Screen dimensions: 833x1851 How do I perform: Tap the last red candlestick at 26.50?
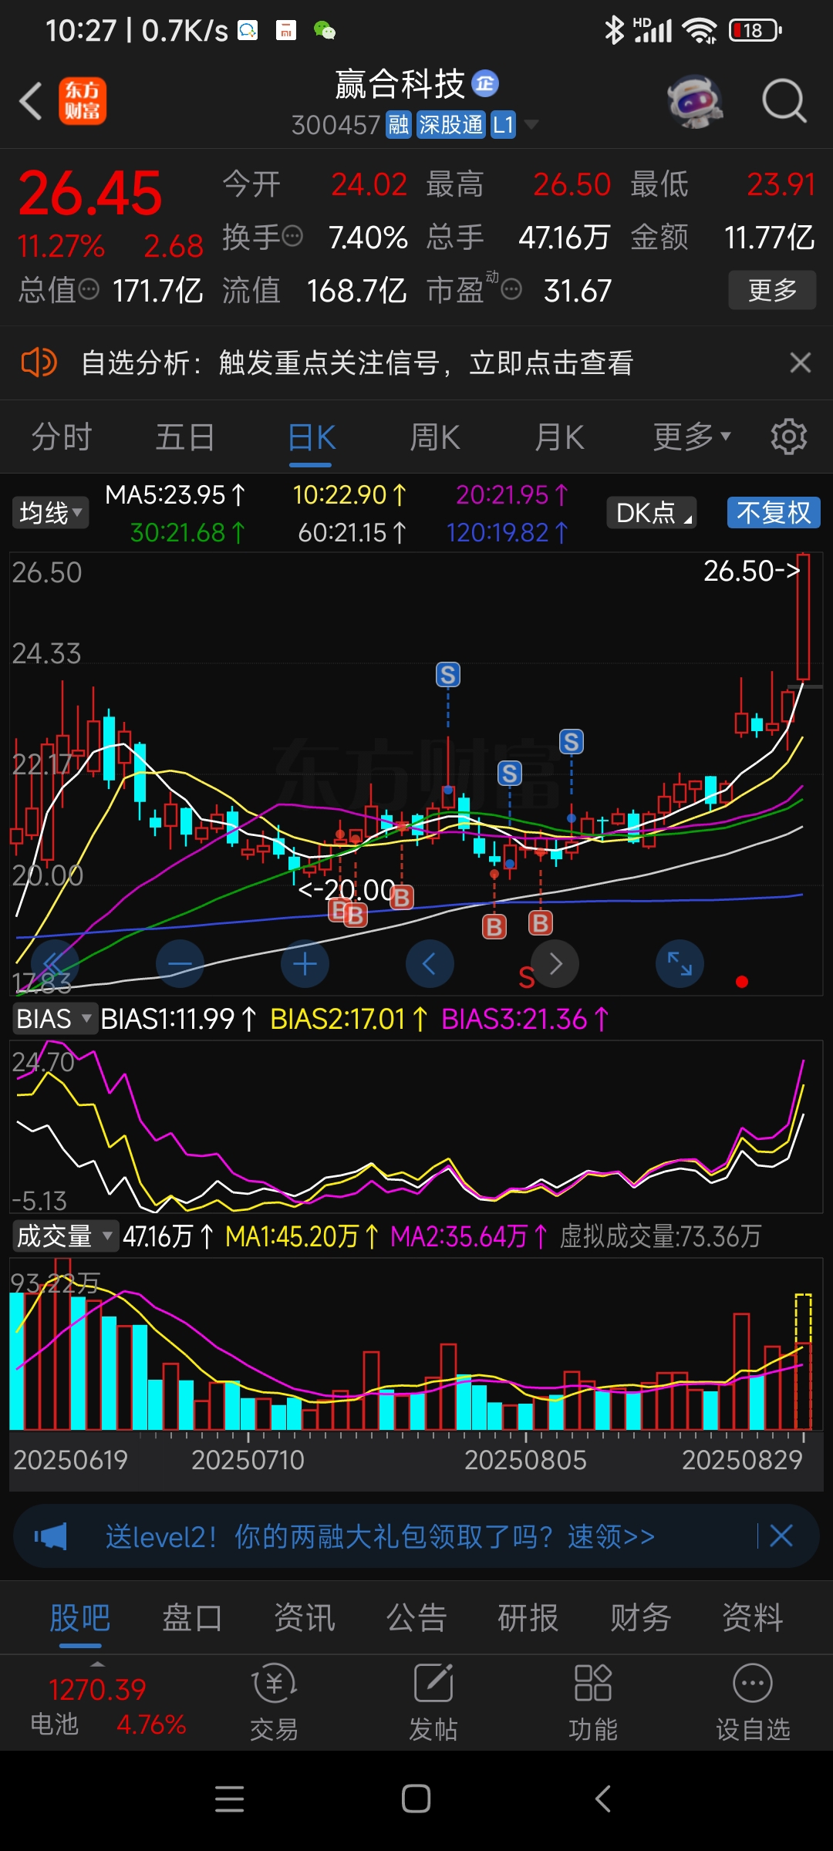(x=804, y=617)
